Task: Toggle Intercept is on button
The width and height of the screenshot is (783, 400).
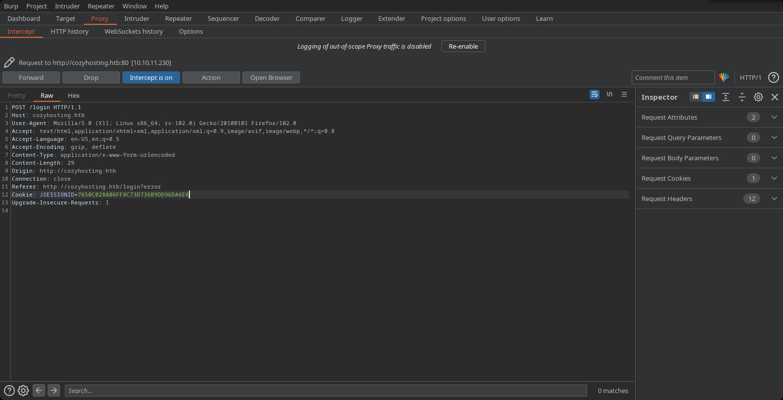Action: pos(151,77)
